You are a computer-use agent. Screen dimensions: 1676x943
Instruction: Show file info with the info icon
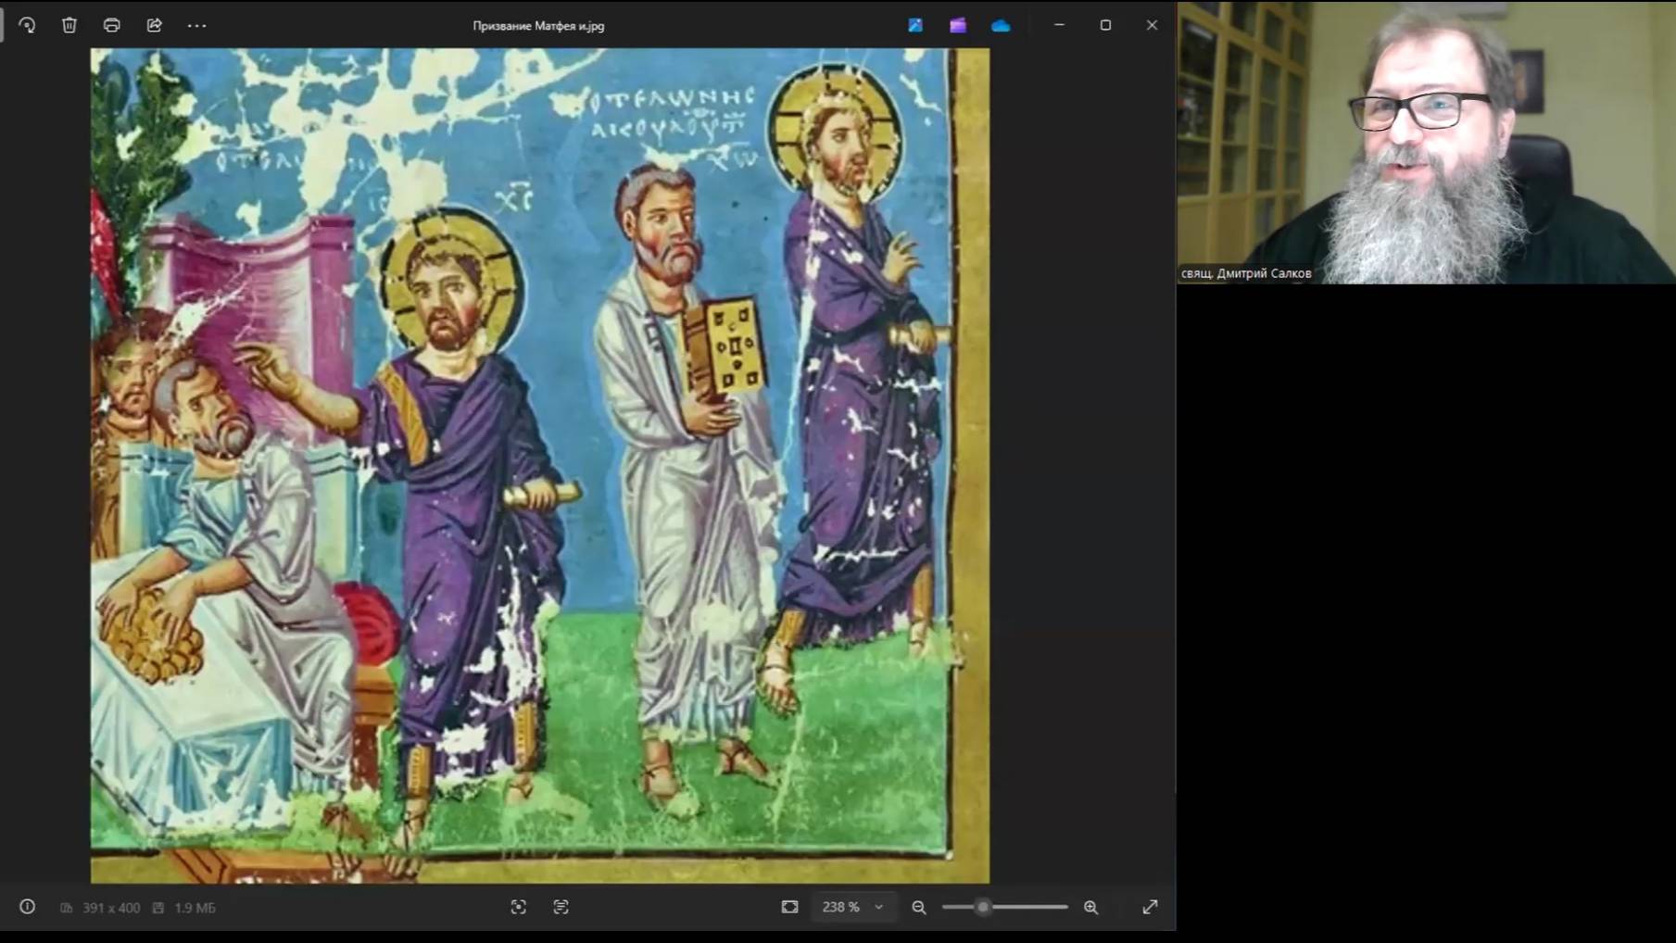click(28, 907)
